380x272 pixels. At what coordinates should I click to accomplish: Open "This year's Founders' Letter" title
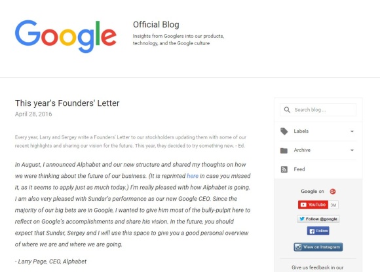[x=67, y=103]
